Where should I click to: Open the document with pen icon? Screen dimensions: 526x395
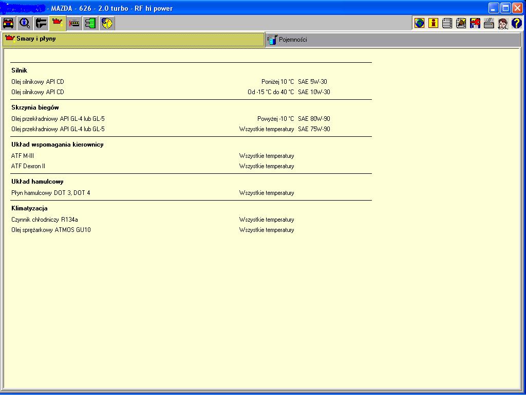[x=461, y=23]
